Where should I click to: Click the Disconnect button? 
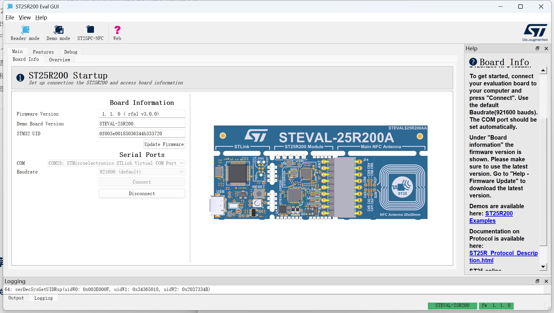(142, 193)
